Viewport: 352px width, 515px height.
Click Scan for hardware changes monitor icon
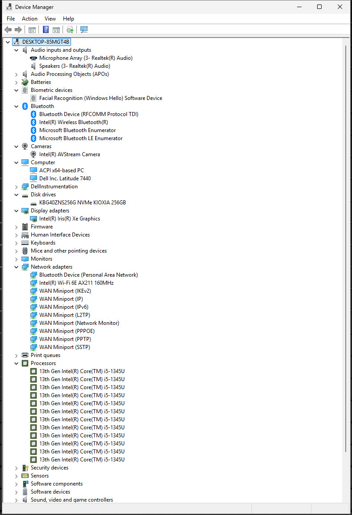[84, 30]
